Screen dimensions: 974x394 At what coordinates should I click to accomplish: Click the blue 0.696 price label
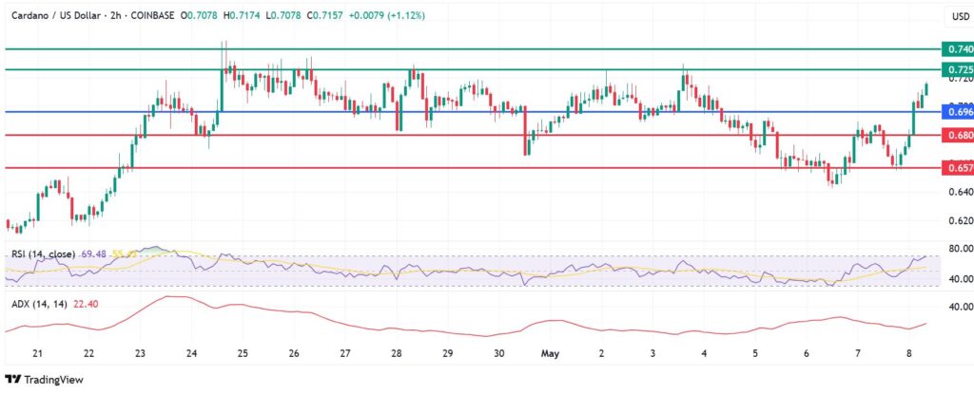click(x=957, y=112)
